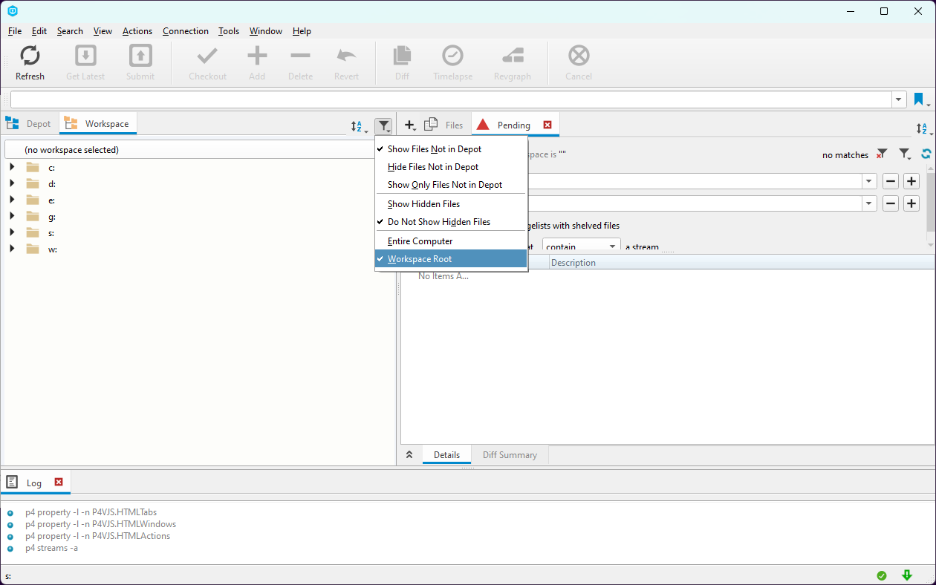Expand the d: drive folder
This screenshot has width=936, height=585.
coord(12,183)
